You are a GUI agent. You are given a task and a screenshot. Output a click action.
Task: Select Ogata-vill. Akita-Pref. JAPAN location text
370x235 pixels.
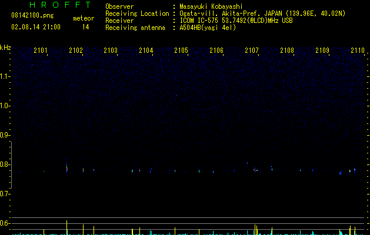[262, 14]
